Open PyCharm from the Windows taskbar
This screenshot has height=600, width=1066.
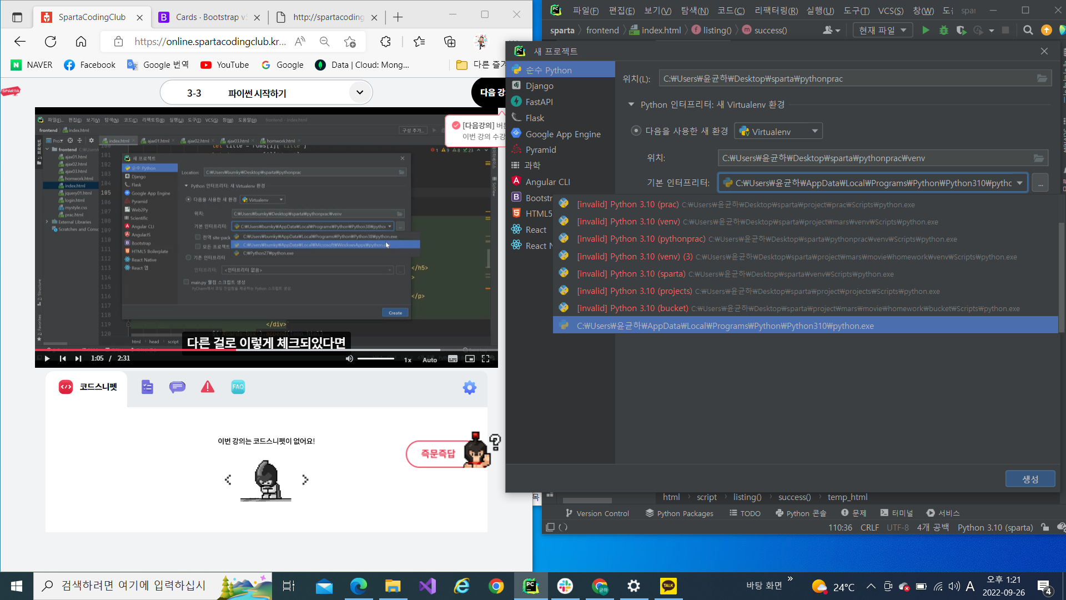point(531,586)
